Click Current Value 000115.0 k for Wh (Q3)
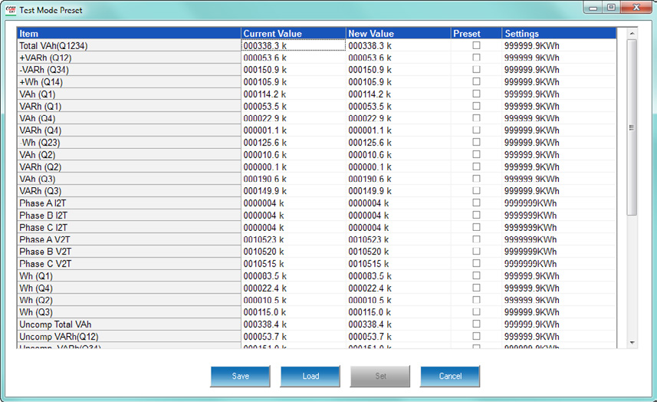Viewport: 657px width, 402px height. (x=294, y=312)
